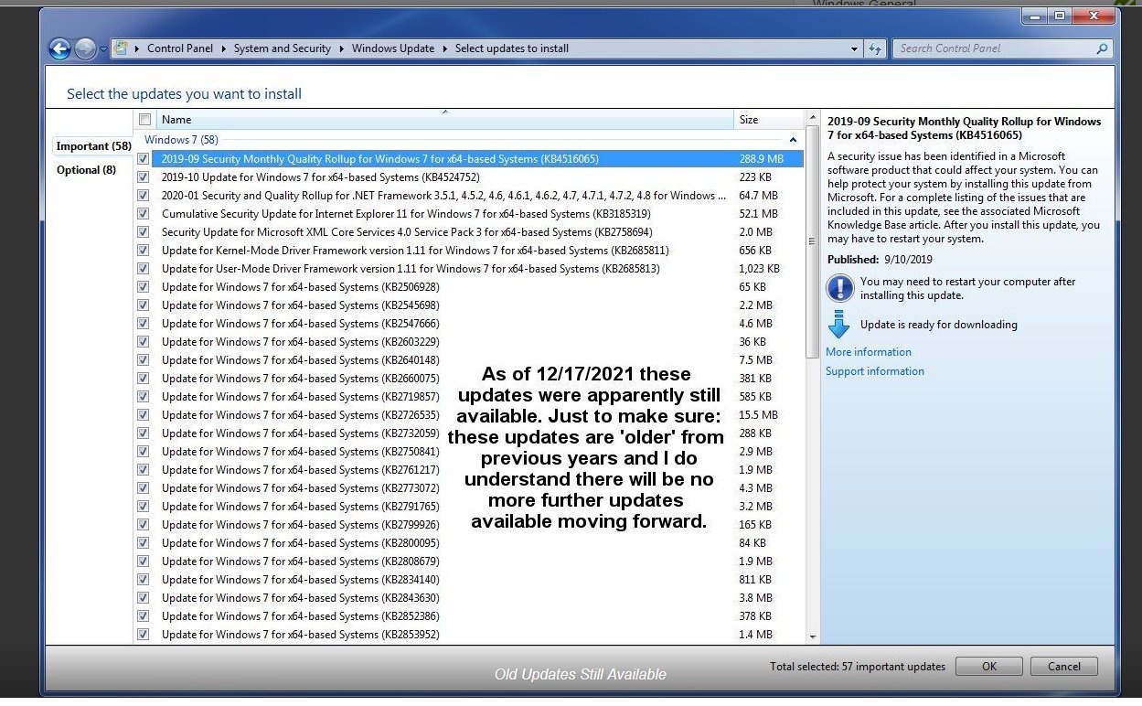Collapse the Windows 7 (58) update group

(792, 140)
